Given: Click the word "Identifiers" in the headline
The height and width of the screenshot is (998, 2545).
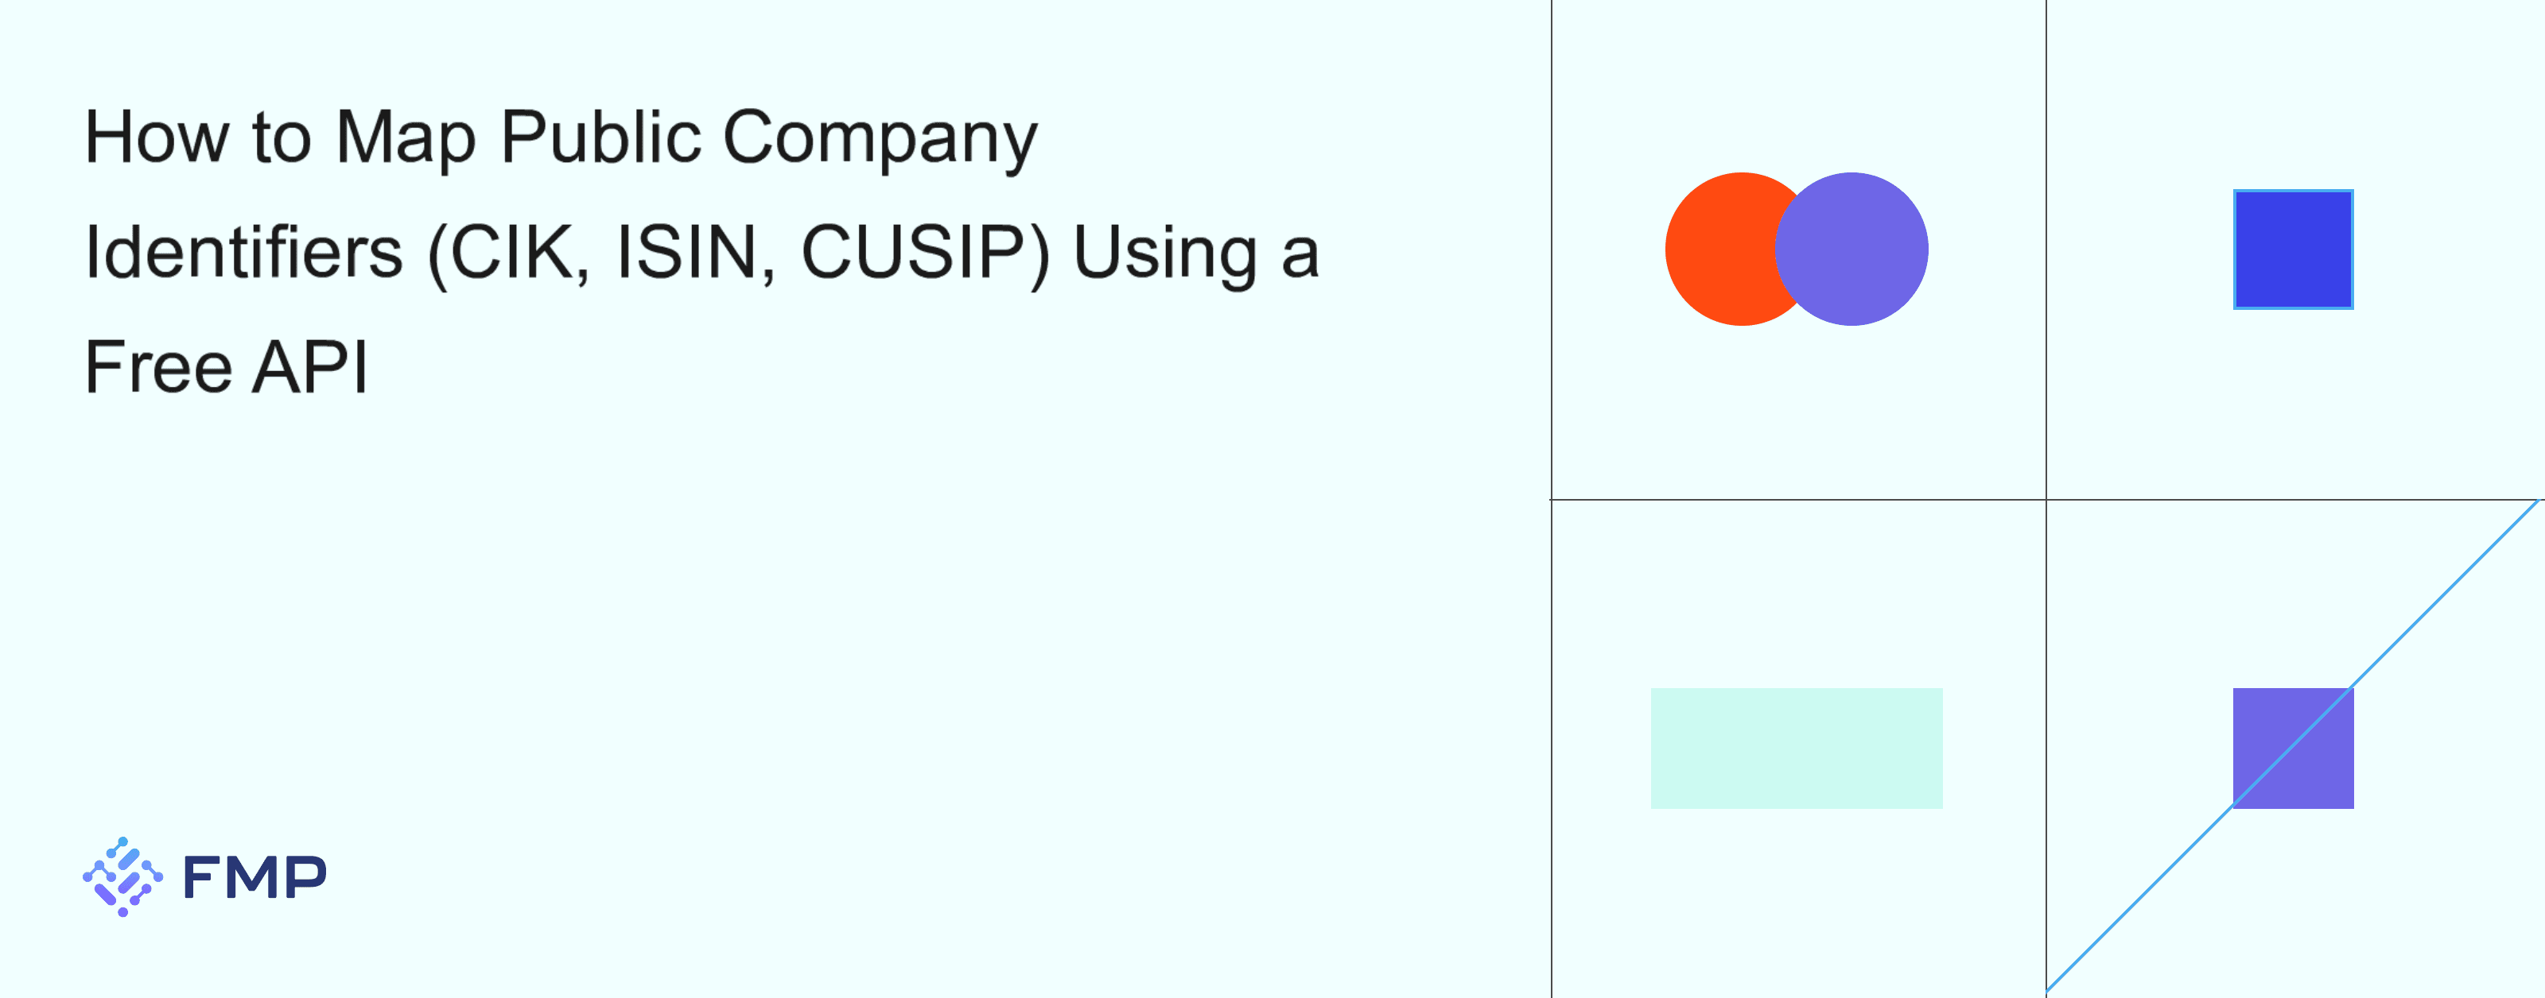Looking at the screenshot, I should coord(244,253).
